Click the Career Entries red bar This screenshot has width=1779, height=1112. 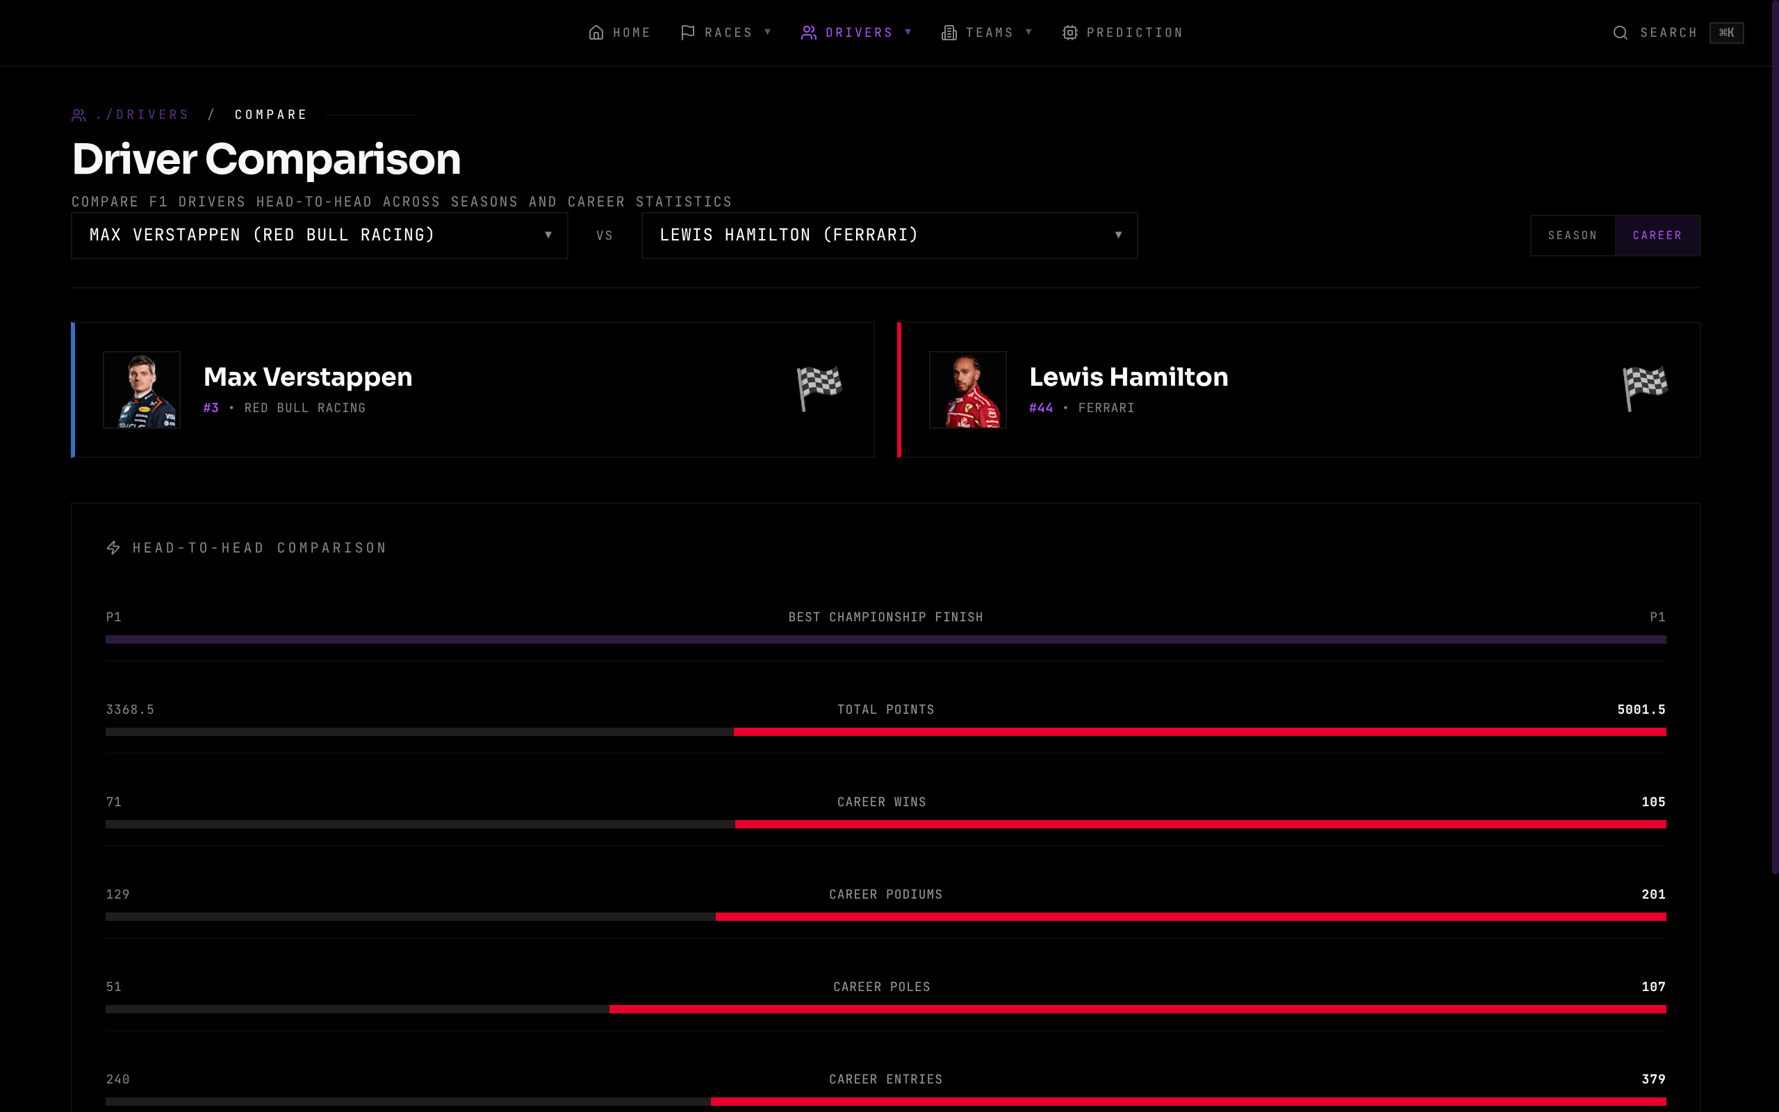1189,1102
